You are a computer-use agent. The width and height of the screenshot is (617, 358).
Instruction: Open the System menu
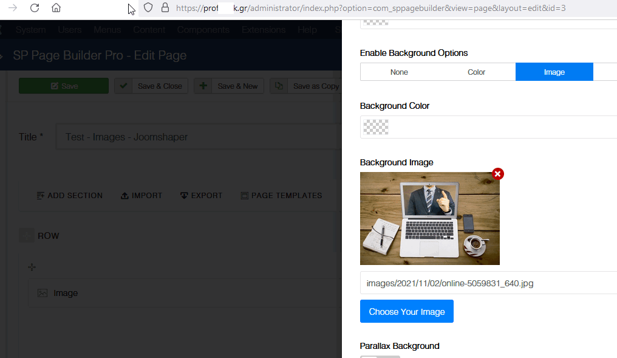coord(31,30)
